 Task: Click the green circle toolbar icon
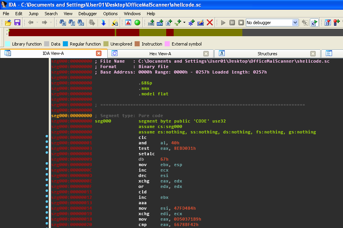click(x=137, y=23)
